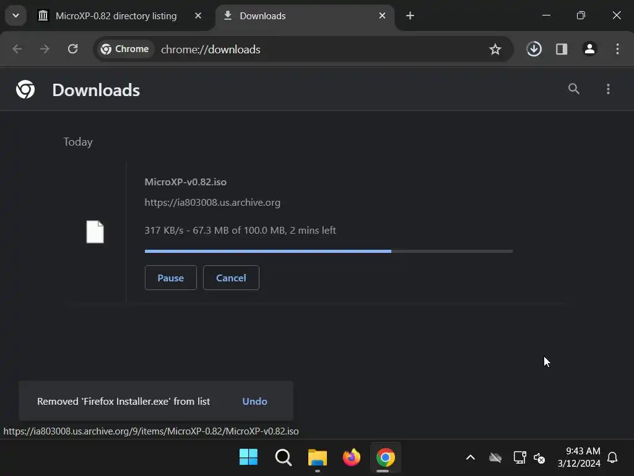Open the clock showing 9:43 AM
634x476 pixels.
pyautogui.click(x=579, y=457)
